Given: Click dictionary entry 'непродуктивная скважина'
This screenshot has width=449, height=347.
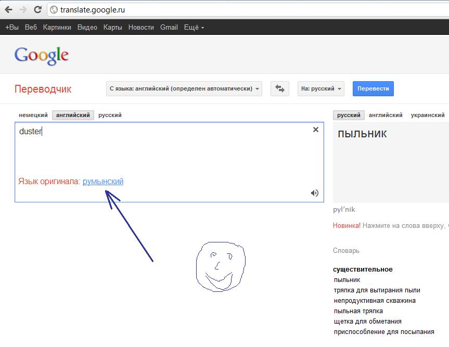Looking at the screenshot, I should point(375,301).
